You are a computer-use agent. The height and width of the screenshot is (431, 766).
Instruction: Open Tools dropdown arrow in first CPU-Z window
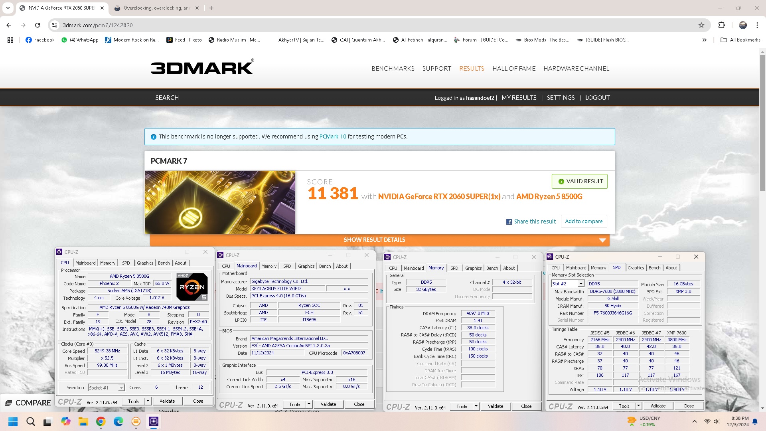(148, 401)
